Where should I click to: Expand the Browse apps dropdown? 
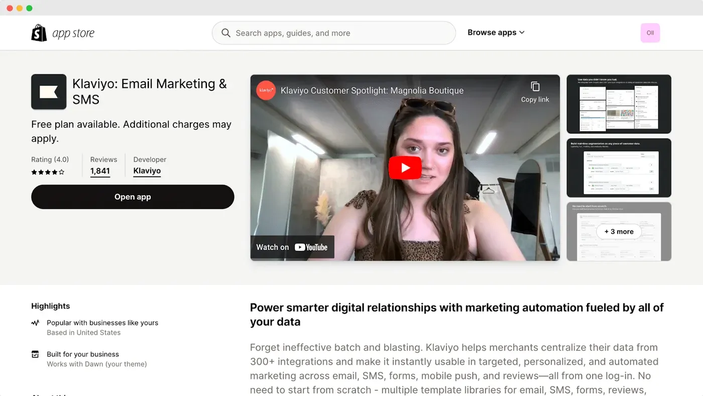[496, 33]
